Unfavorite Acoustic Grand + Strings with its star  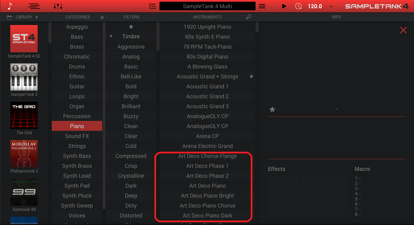251,76
